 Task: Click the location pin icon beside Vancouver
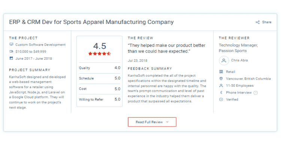coord(221,79)
